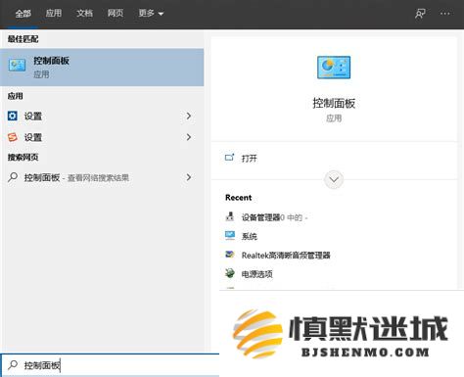Click the search box magnifier icon
This screenshot has width=464, height=377.
point(13,364)
